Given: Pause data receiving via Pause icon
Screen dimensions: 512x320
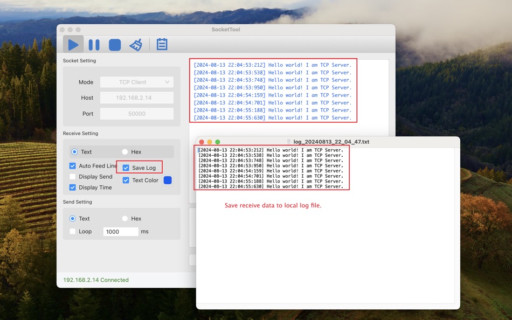Looking at the screenshot, I should click(x=94, y=44).
